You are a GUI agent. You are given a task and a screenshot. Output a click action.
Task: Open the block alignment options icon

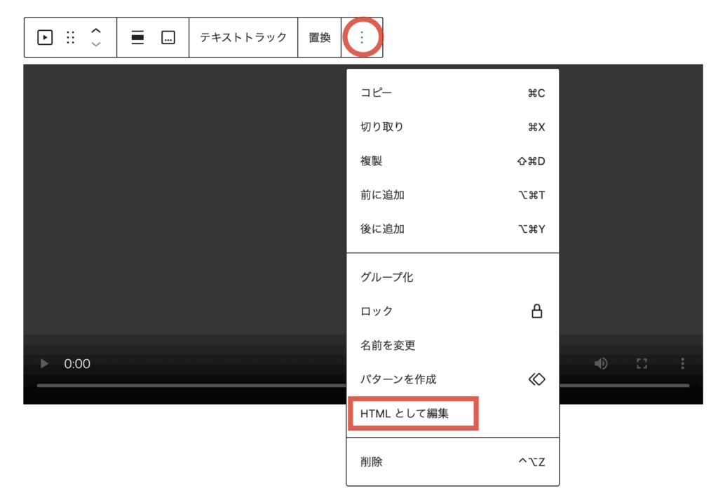[137, 37]
